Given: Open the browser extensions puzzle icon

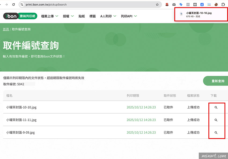Looking at the screenshot, I should point(223,5).
